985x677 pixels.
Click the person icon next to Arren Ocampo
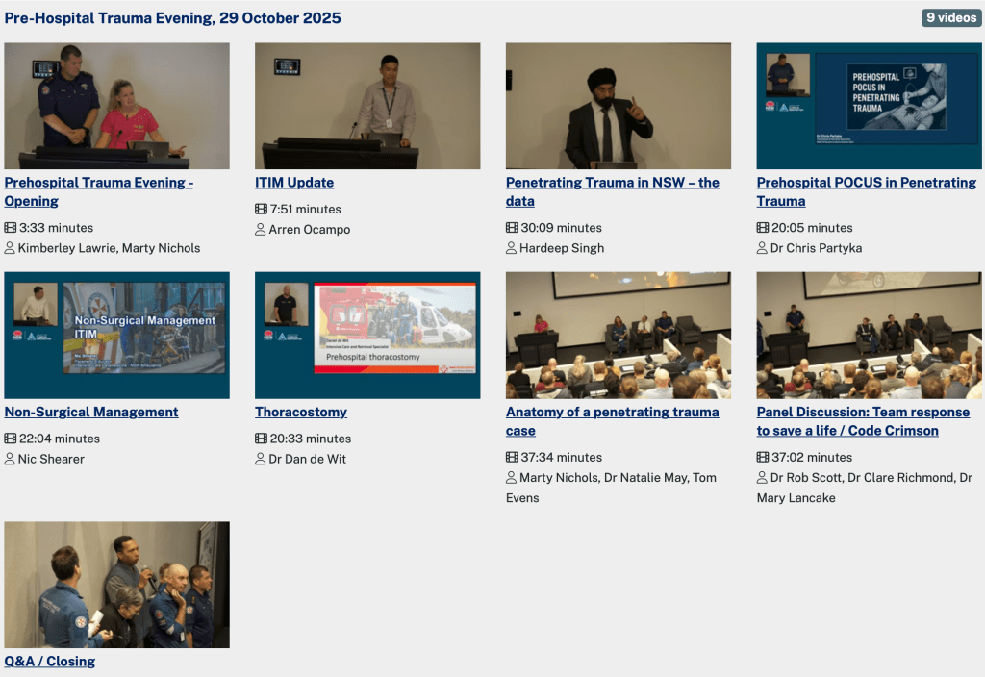tap(261, 230)
